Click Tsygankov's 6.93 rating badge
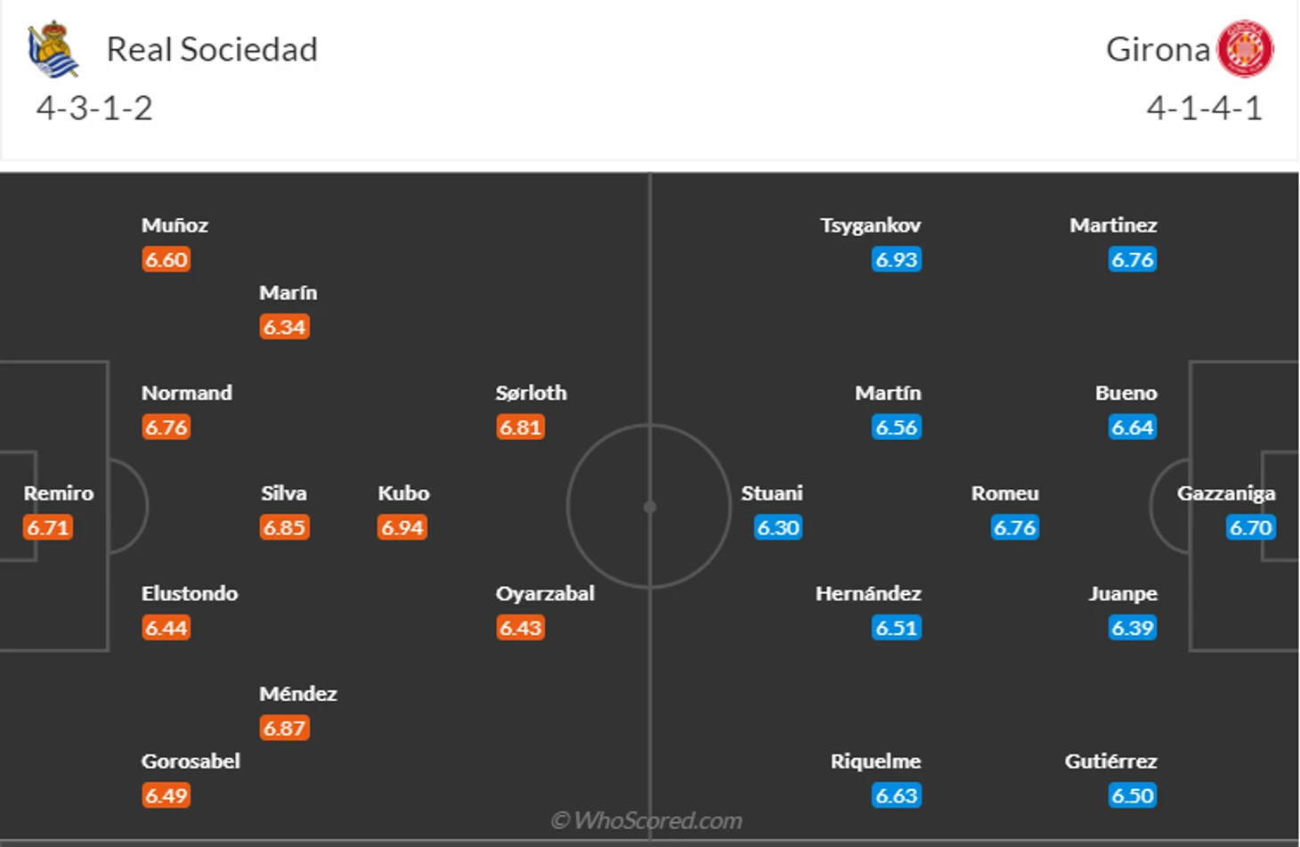 [896, 259]
